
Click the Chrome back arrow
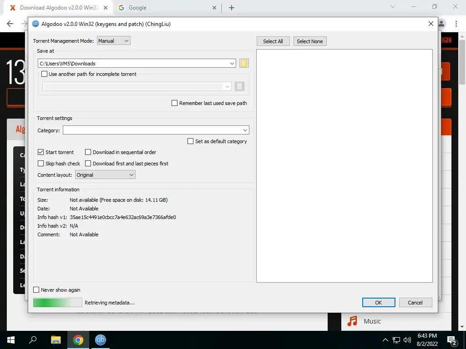click(10, 24)
